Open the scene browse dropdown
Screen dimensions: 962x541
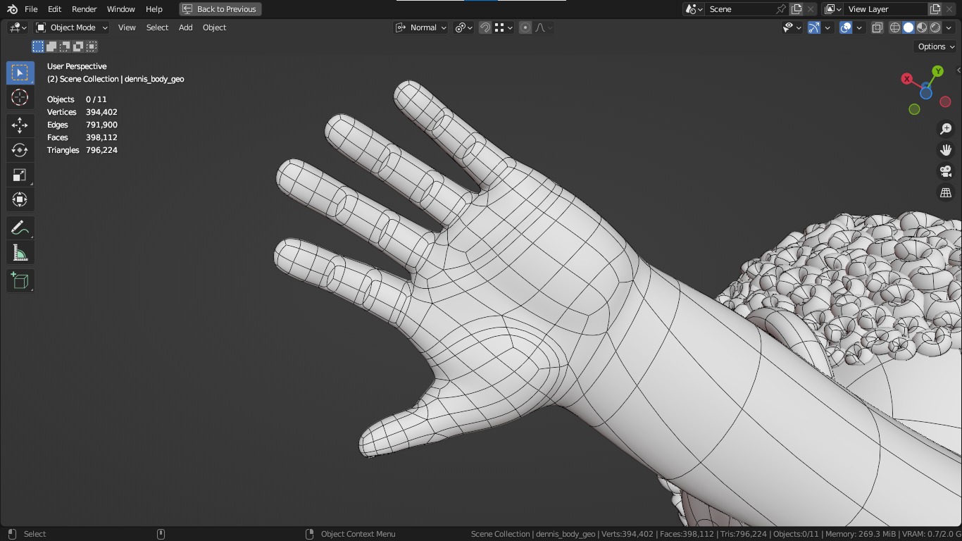(x=694, y=9)
